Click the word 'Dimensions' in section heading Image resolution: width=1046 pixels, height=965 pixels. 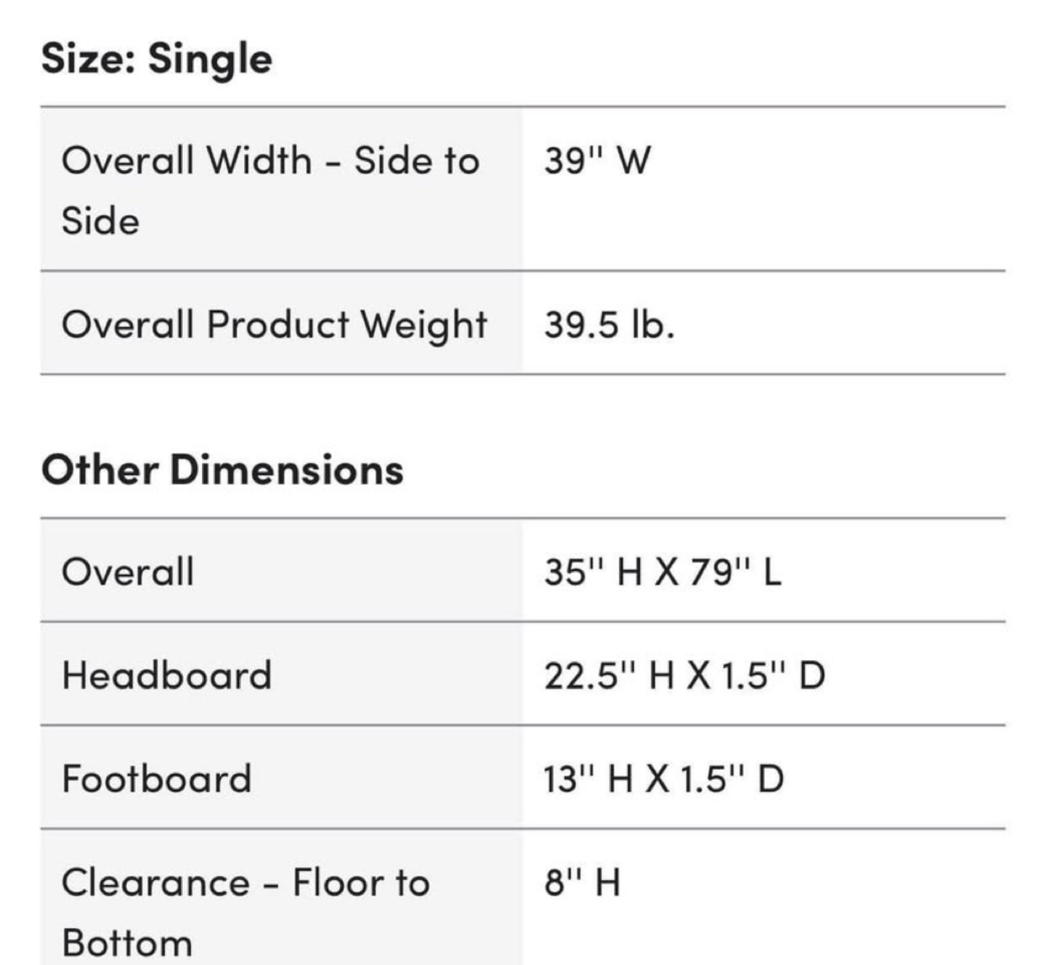tap(286, 469)
